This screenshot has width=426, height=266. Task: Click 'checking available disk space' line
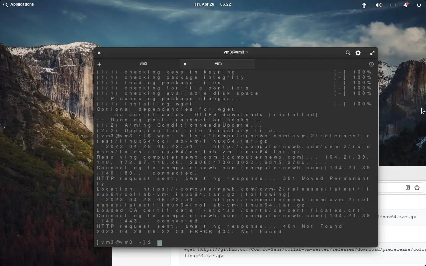[178, 93]
